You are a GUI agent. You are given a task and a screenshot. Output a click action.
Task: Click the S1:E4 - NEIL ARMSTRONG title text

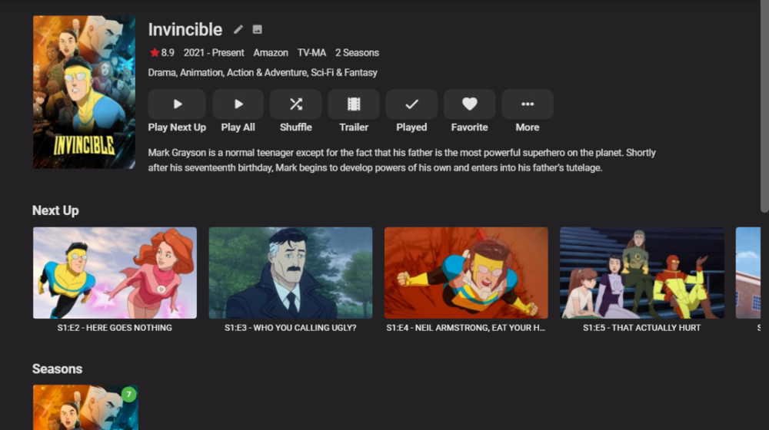466,328
